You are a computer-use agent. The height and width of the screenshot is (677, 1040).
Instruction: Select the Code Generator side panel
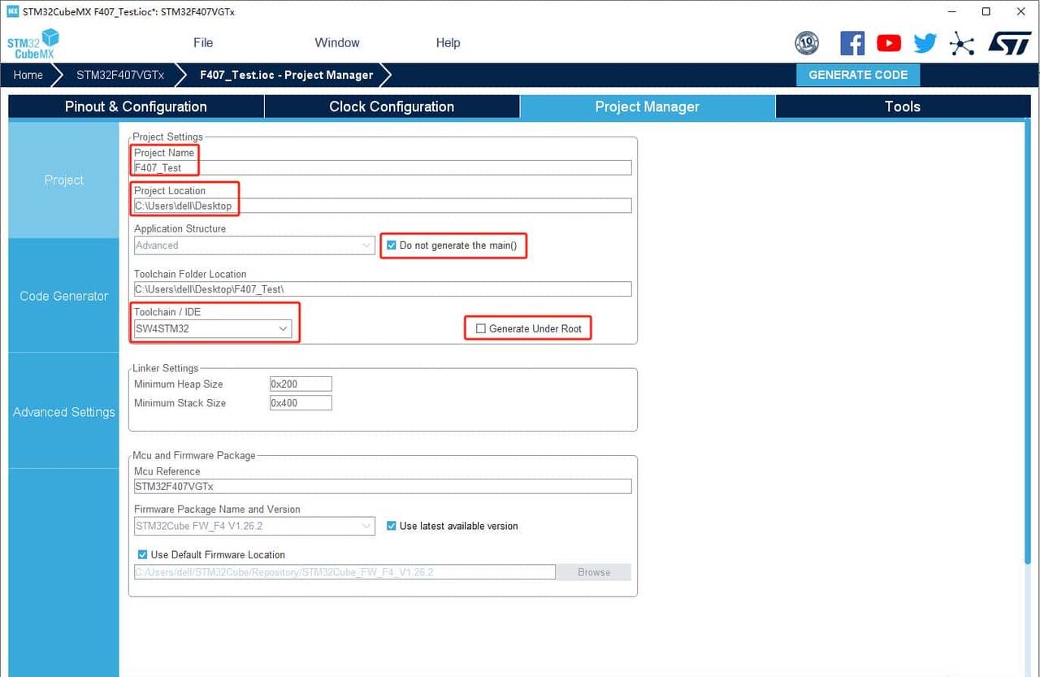(x=64, y=296)
